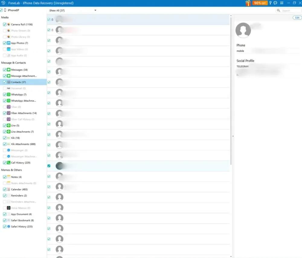This screenshot has height=258, width=302.
Task: Click the key register icon
Action: click(271, 3)
